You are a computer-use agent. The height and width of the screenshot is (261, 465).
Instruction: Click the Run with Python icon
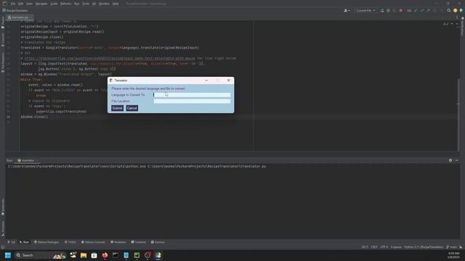pyautogui.click(x=382, y=10)
